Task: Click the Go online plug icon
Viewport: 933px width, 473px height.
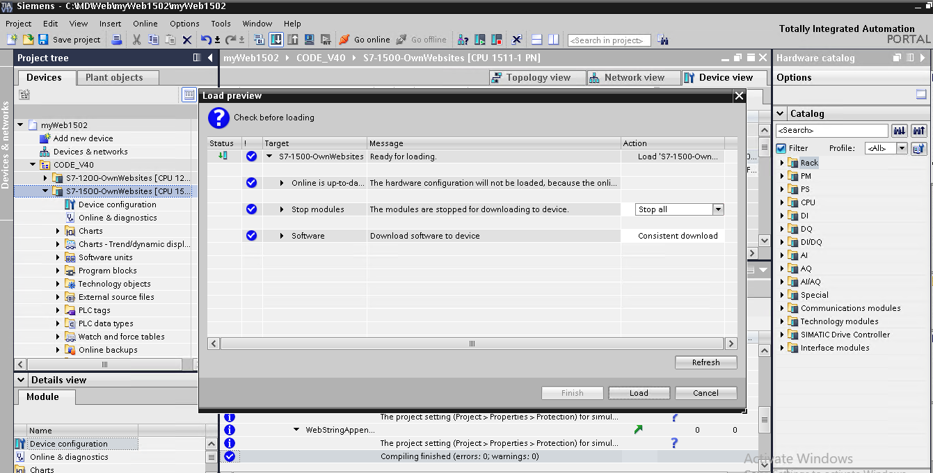Action: coord(344,40)
